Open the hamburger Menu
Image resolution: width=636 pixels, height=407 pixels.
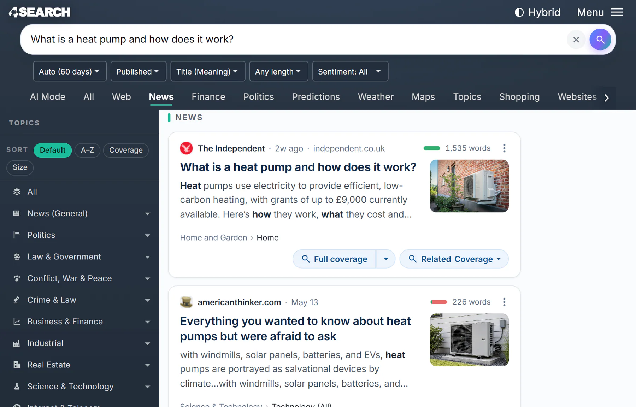click(600, 12)
